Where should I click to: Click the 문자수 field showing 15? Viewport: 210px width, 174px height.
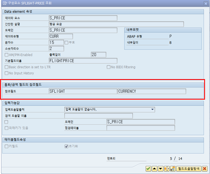(56, 42)
